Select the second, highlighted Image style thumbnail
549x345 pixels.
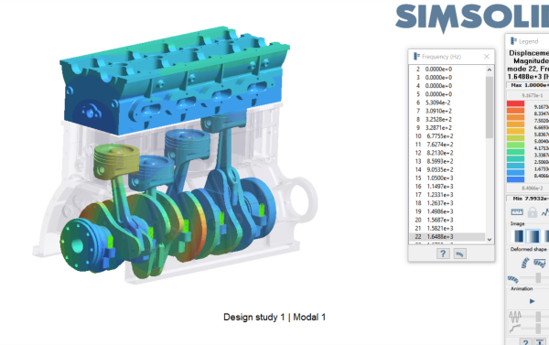tap(533, 236)
